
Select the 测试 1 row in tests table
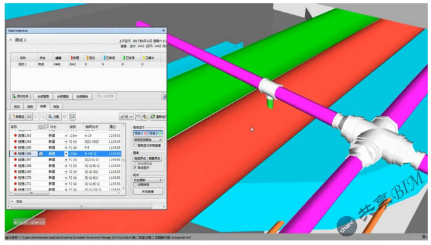(88, 64)
